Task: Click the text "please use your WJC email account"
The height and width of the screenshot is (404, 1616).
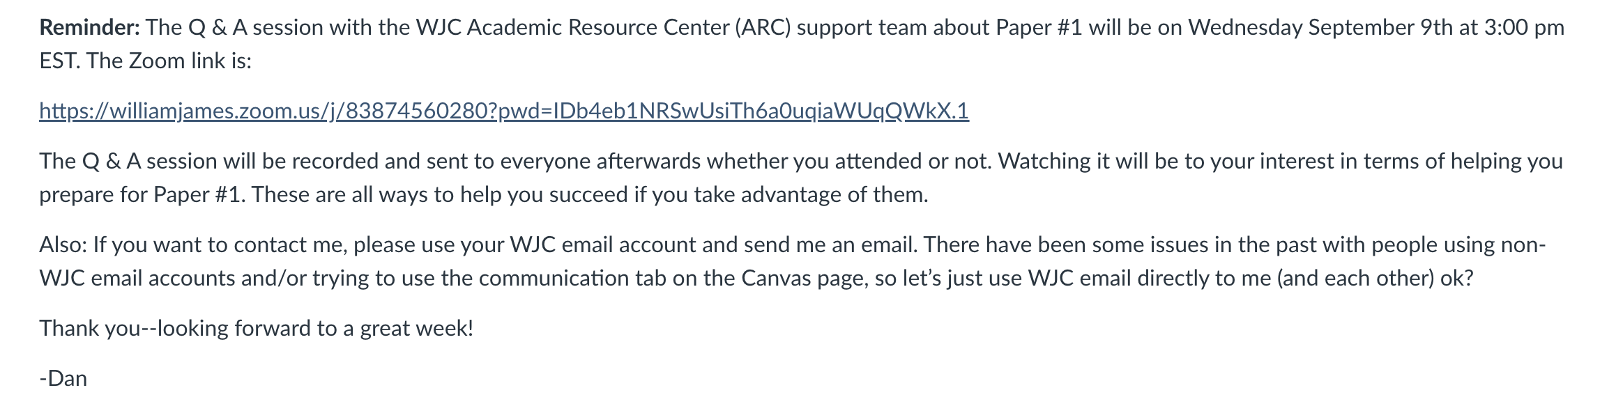Action: click(x=525, y=244)
